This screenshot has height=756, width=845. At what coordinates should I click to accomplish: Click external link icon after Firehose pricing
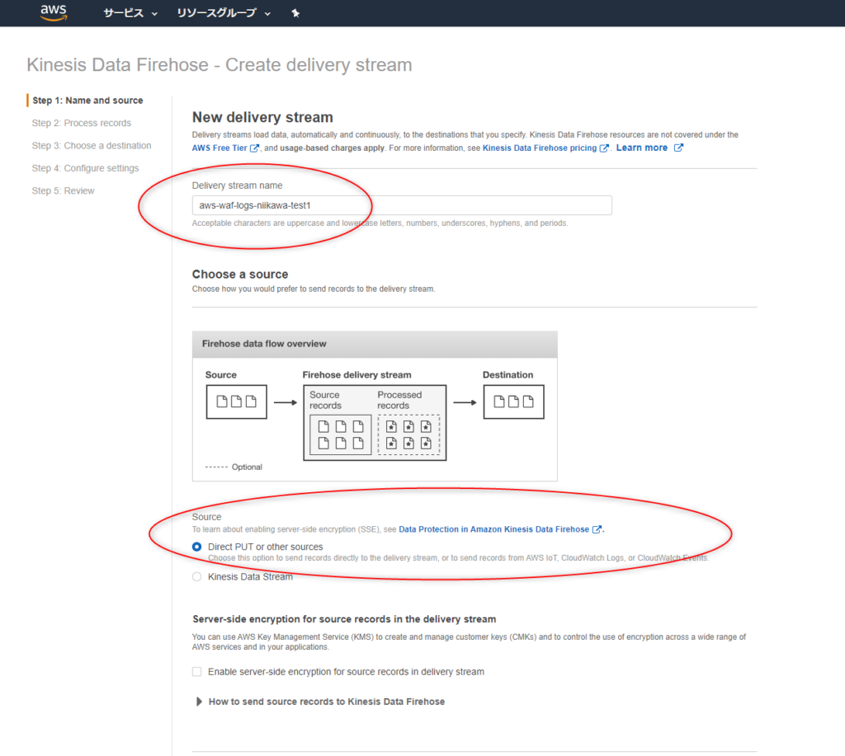(605, 148)
